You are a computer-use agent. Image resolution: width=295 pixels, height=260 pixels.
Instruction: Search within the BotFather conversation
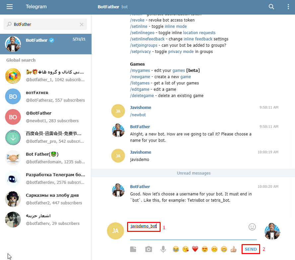(271, 7)
